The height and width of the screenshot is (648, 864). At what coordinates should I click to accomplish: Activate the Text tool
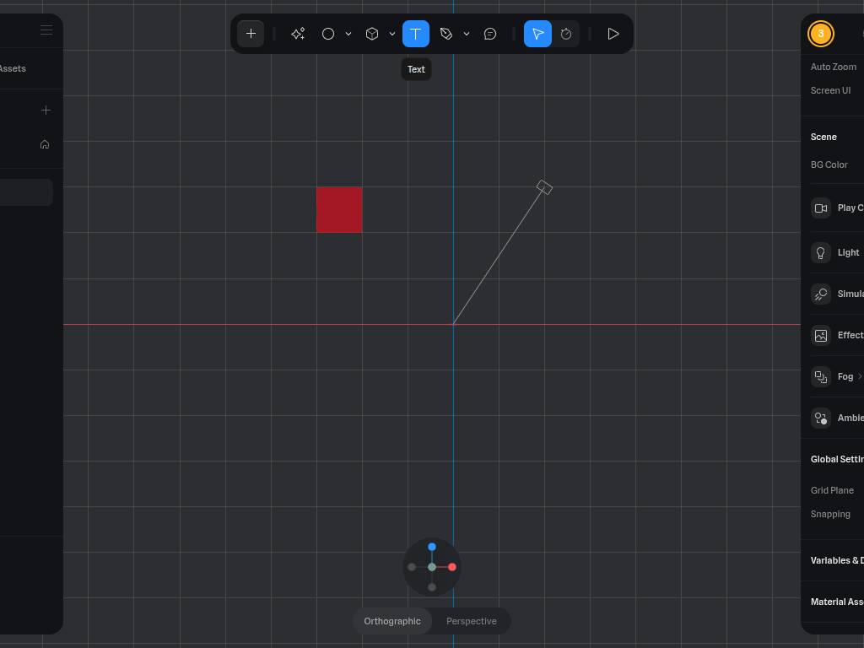coord(416,34)
